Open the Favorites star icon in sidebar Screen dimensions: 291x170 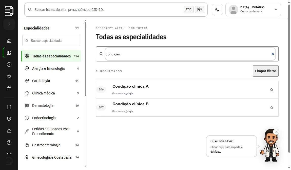[x=9, y=76]
